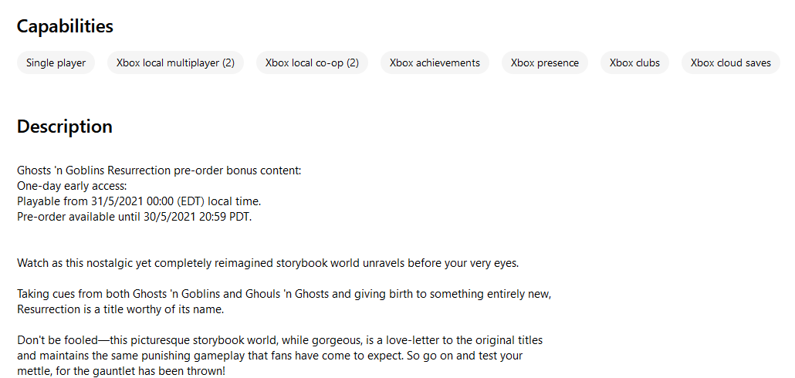Screen dimensions: 795x378
Task: Click the Xbox cloud saves chip
Action: (730, 63)
